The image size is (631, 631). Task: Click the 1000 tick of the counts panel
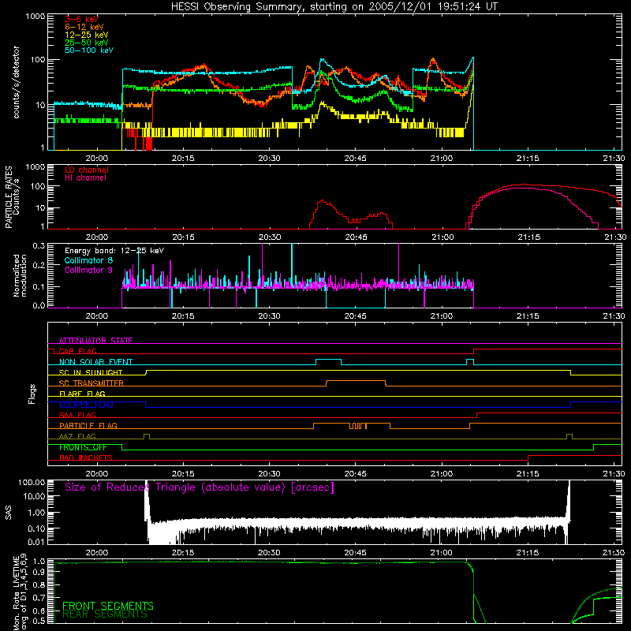pyautogui.click(x=35, y=17)
